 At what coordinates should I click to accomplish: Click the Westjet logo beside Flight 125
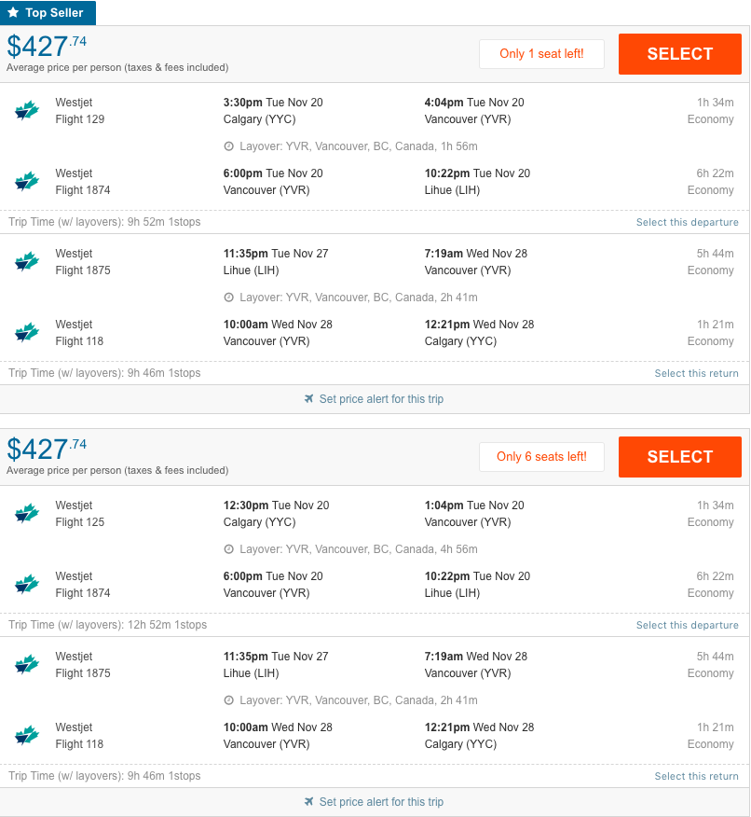pos(27,513)
